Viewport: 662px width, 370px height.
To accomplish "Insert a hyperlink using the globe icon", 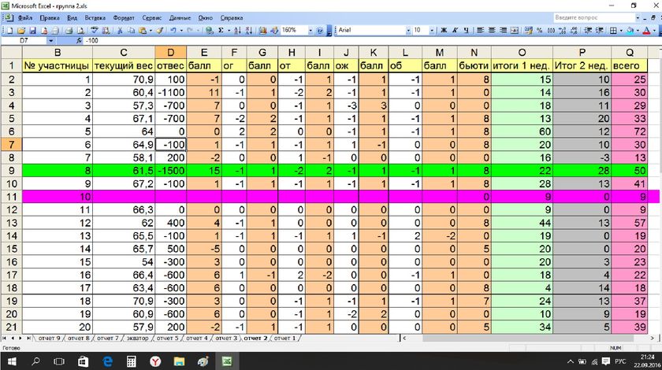I will click(209, 31).
